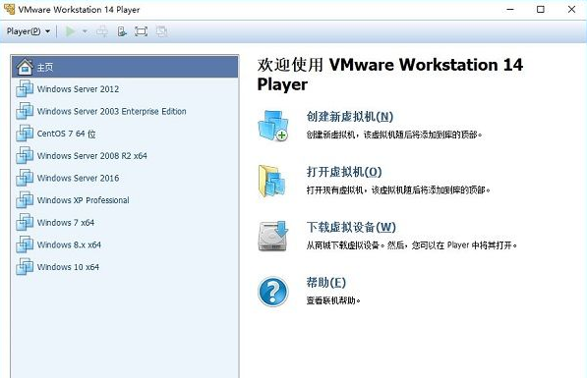Viewport: 587px width, 378px height.
Task: Click 创建新虚拟机(N) link
Action: pos(350,117)
